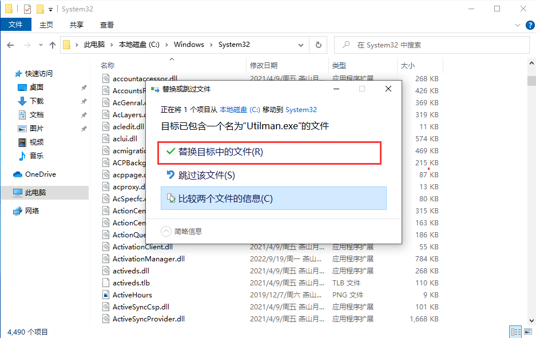This screenshot has width=536, height=338.
Task: Click the up-arrow navigation icon
Action: (x=53, y=44)
